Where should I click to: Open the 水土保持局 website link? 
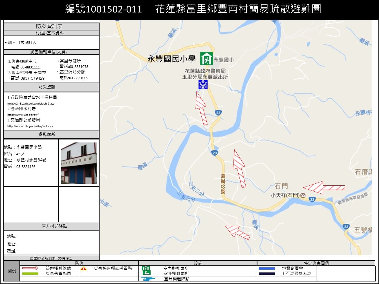point(31,103)
